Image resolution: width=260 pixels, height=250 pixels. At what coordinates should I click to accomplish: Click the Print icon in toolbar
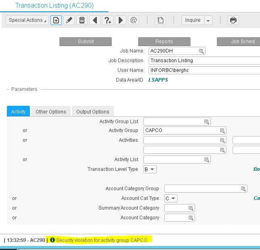click(x=233, y=20)
